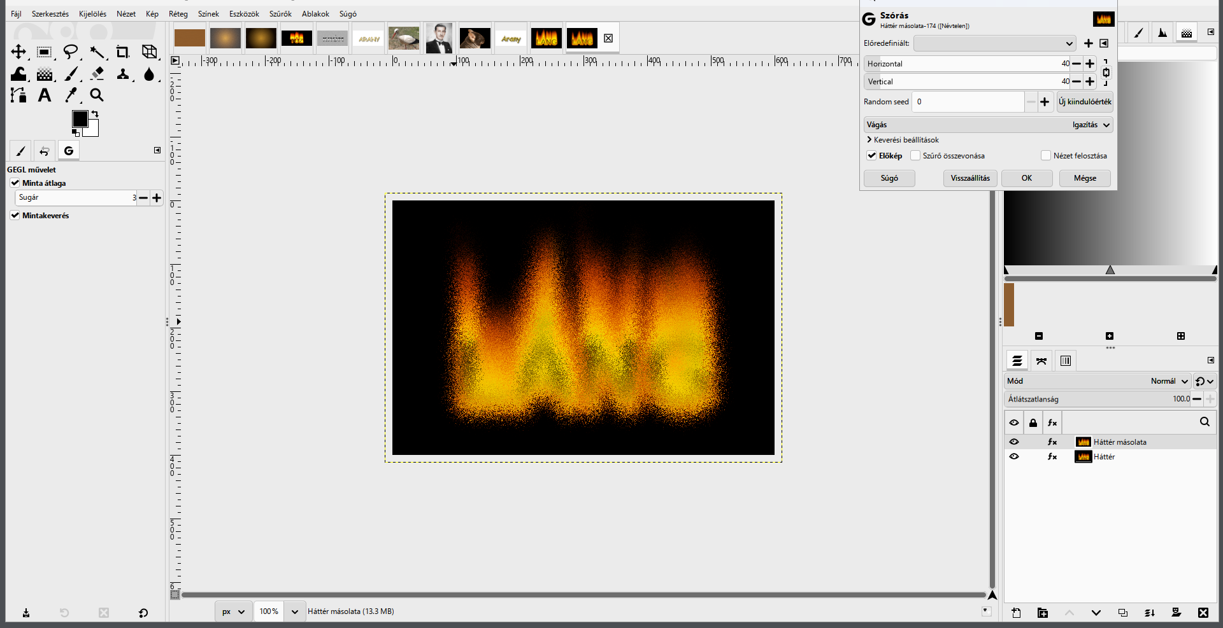Select the Eraser tool

click(97, 74)
